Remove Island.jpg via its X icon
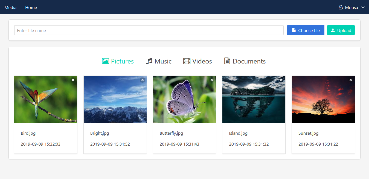Image resolution: width=369 pixels, height=179 pixels. pos(281,80)
